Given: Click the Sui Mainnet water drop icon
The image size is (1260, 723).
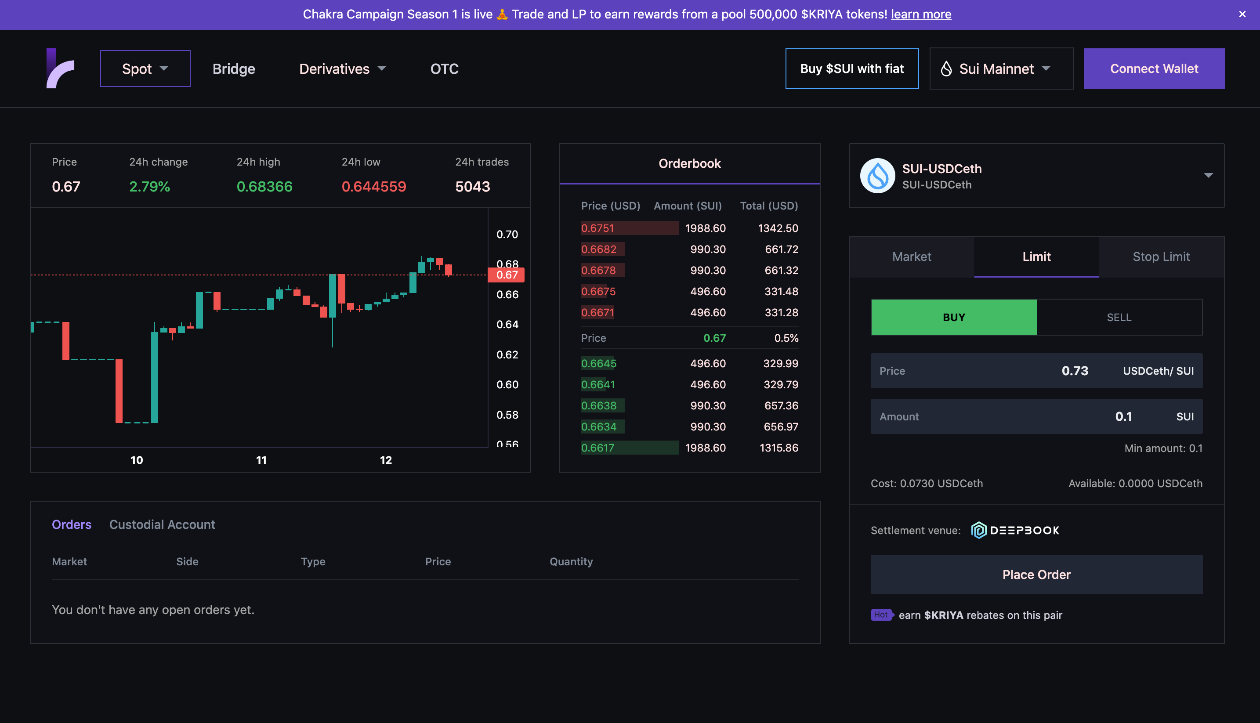Looking at the screenshot, I should coord(947,69).
